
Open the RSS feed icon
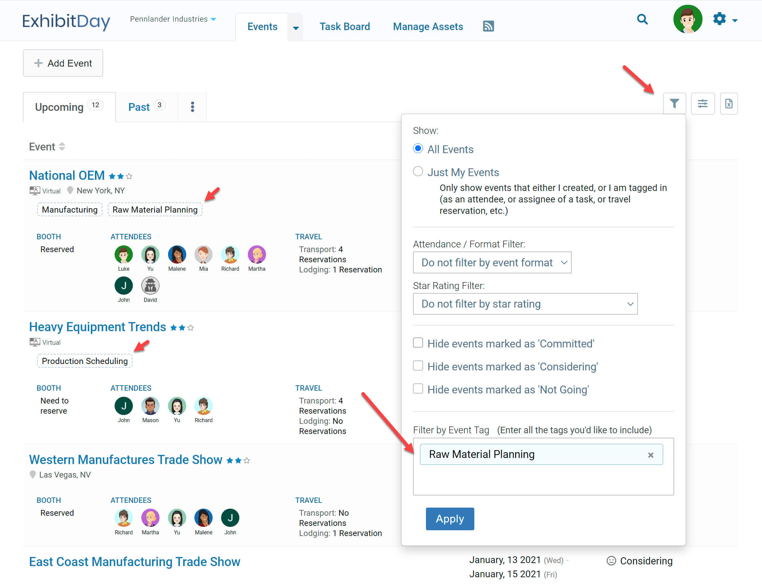tap(488, 26)
